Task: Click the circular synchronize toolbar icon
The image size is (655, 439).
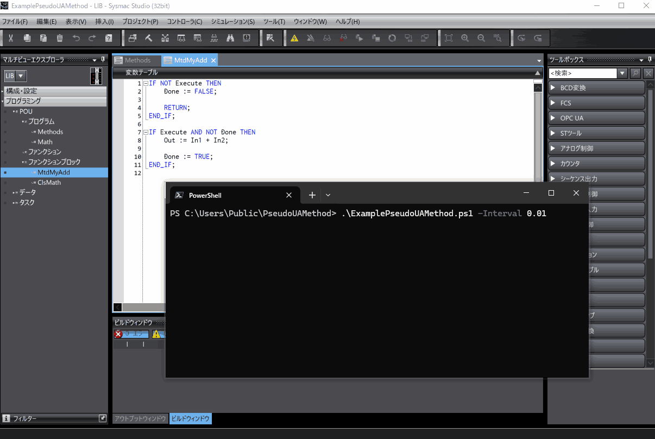Action: [392, 38]
